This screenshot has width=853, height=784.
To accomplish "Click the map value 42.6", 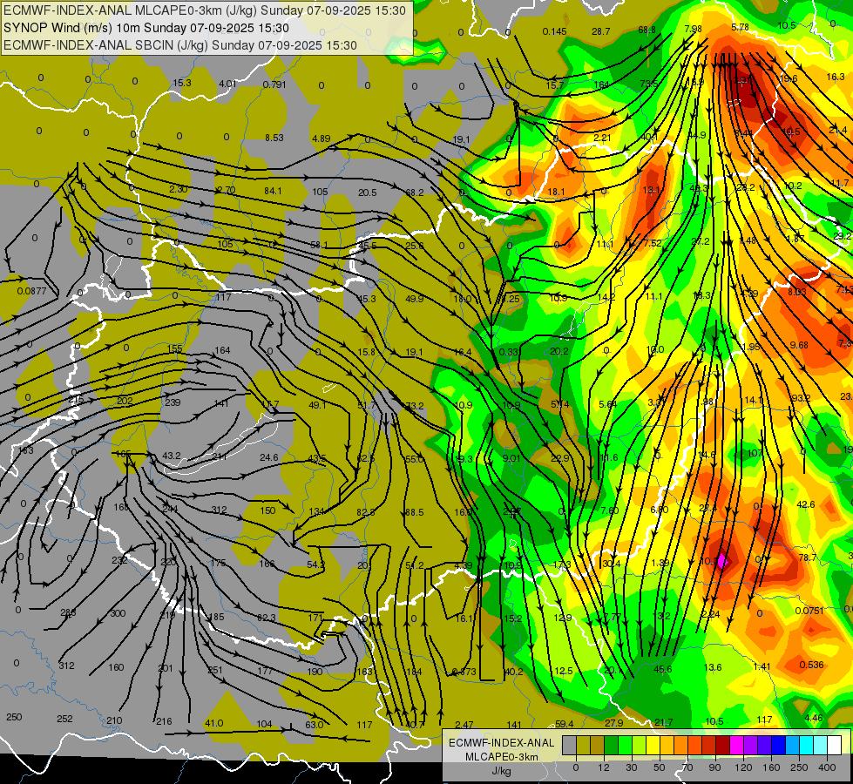I will click(x=805, y=504).
